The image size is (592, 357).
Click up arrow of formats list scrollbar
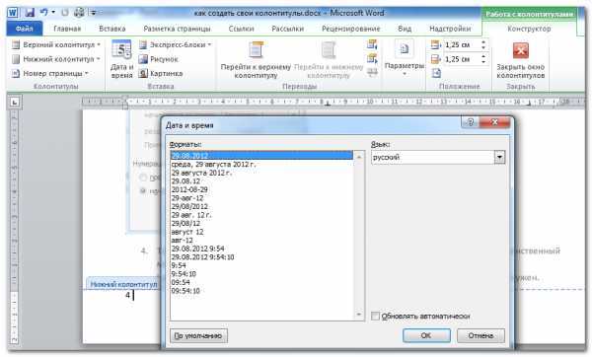[359, 156]
